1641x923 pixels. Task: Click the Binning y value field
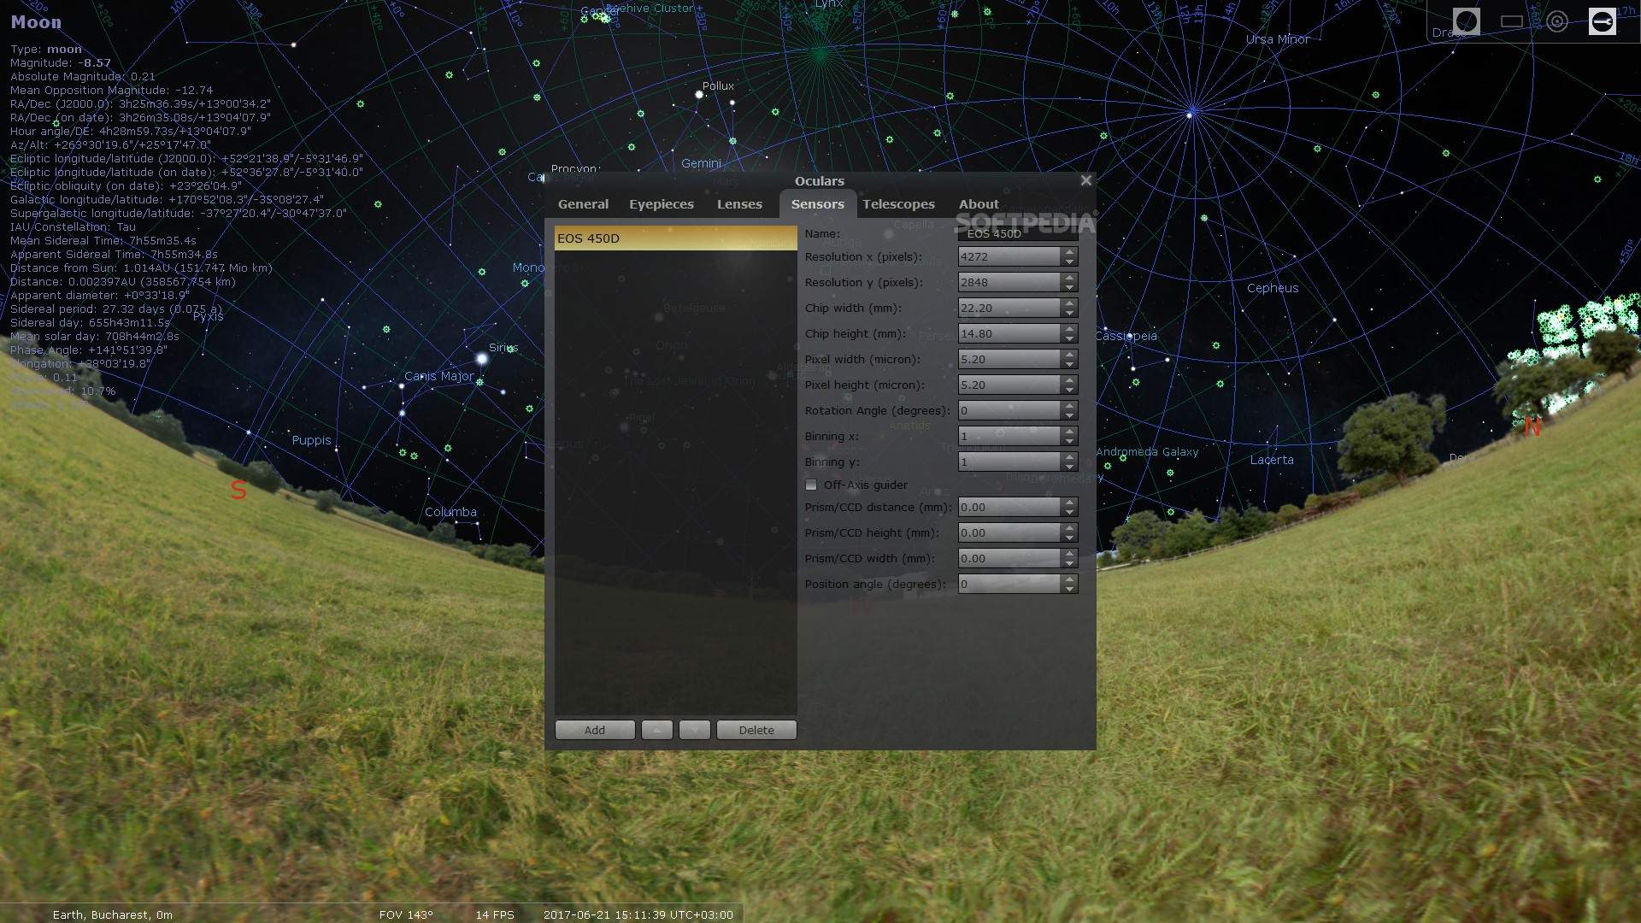pyautogui.click(x=1009, y=461)
